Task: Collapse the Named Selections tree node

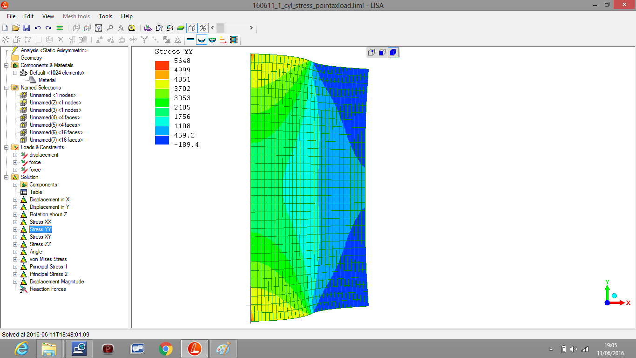Action: [7, 88]
